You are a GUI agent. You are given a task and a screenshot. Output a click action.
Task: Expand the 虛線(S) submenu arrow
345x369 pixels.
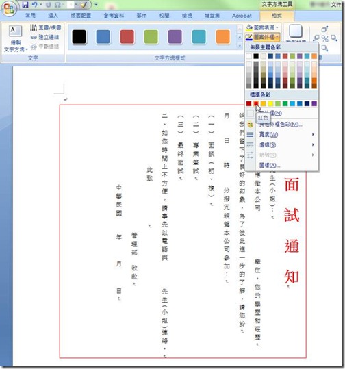[x=313, y=144]
